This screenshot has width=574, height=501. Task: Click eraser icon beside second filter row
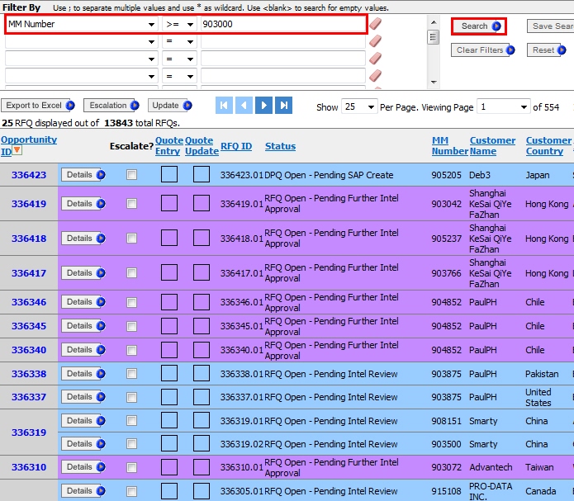[x=376, y=41]
